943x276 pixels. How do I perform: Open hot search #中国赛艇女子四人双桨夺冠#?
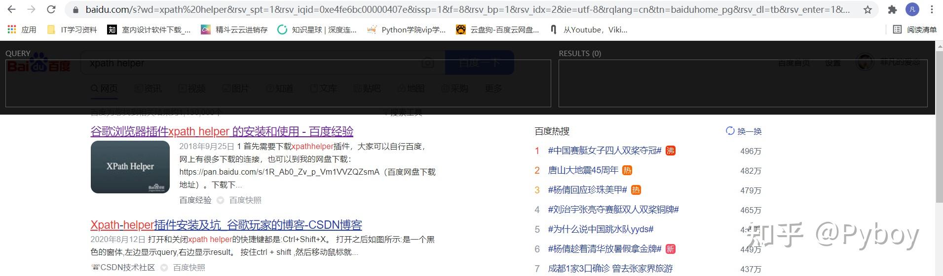pos(604,151)
